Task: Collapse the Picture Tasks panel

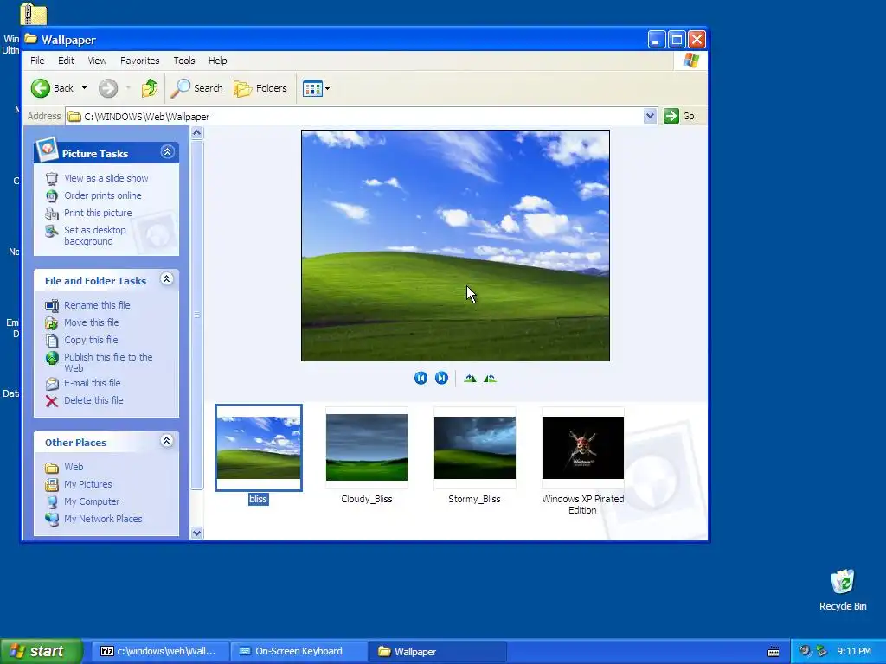Action: (167, 152)
